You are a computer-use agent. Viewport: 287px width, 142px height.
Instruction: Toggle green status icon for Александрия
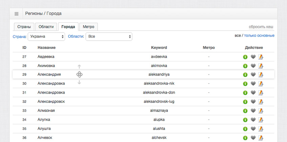coord(245,75)
